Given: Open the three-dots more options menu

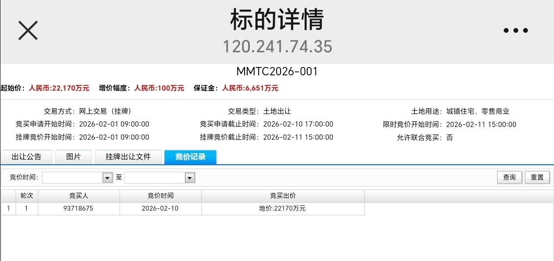Looking at the screenshot, I should 515,31.
